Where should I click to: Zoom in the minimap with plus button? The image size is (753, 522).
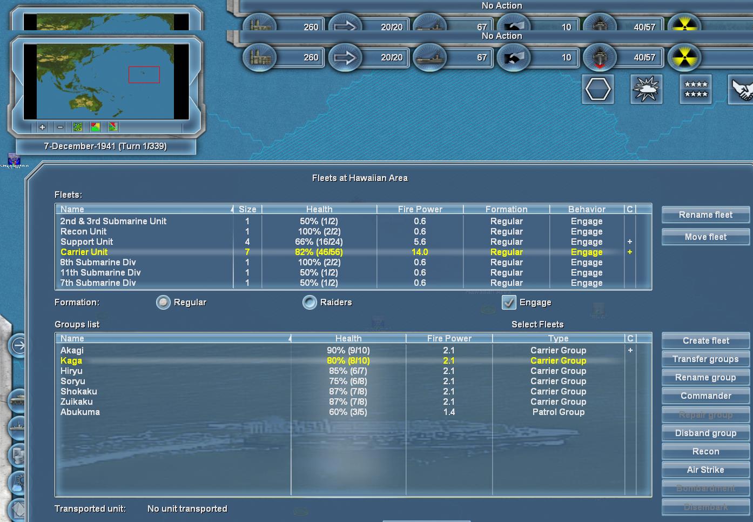tap(42, 127)
